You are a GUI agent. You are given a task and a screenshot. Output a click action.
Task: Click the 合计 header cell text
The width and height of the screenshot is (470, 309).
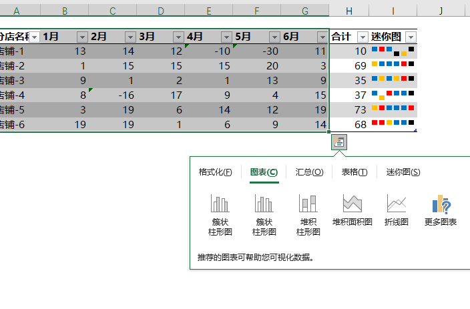341,37
